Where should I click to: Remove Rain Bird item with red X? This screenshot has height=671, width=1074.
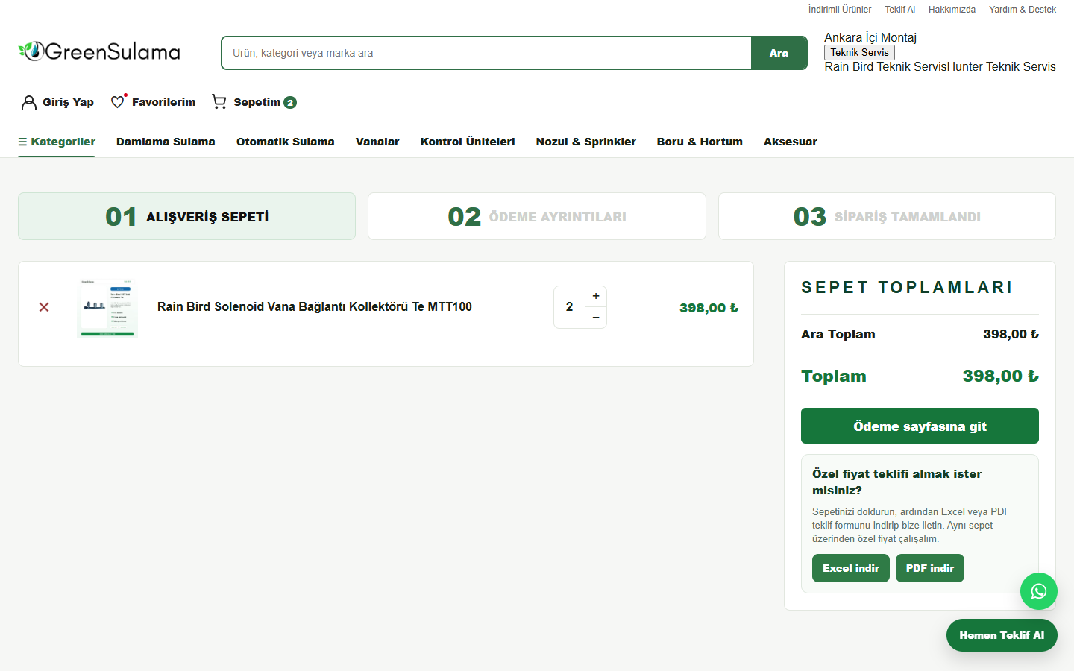[44, 307]
